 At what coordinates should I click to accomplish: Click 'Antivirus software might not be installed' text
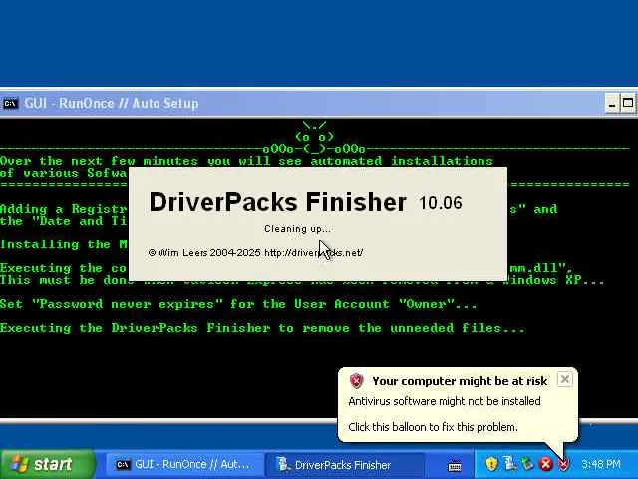click(445, 401)
